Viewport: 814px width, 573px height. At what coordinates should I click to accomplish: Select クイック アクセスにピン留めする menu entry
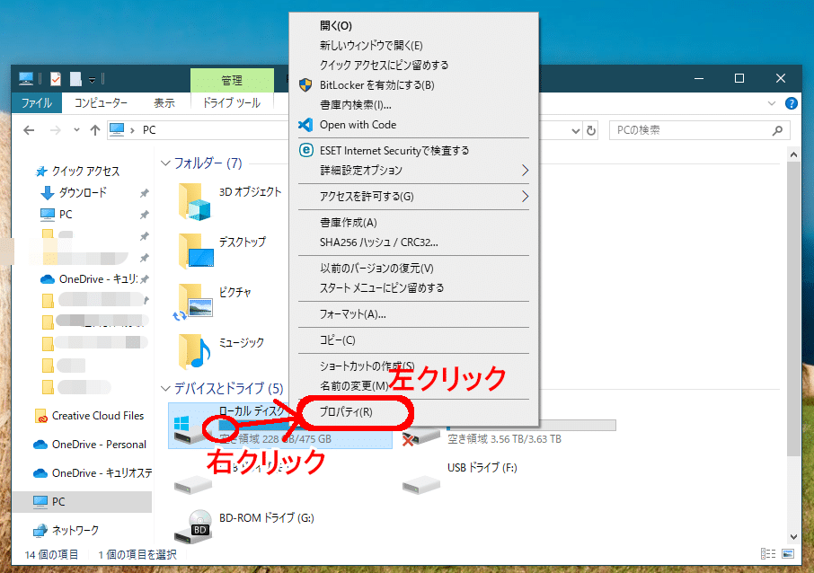tap(384, 66)
